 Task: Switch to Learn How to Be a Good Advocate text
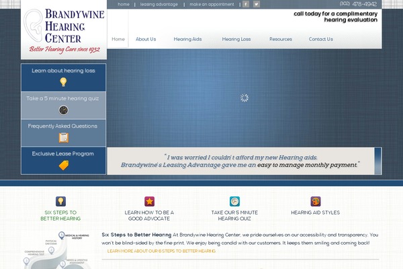tap(149, 215)
